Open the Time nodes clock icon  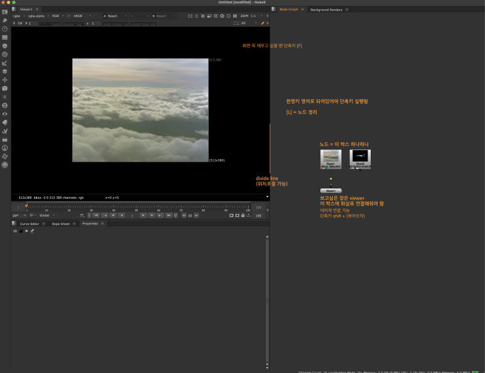(5, 29)
